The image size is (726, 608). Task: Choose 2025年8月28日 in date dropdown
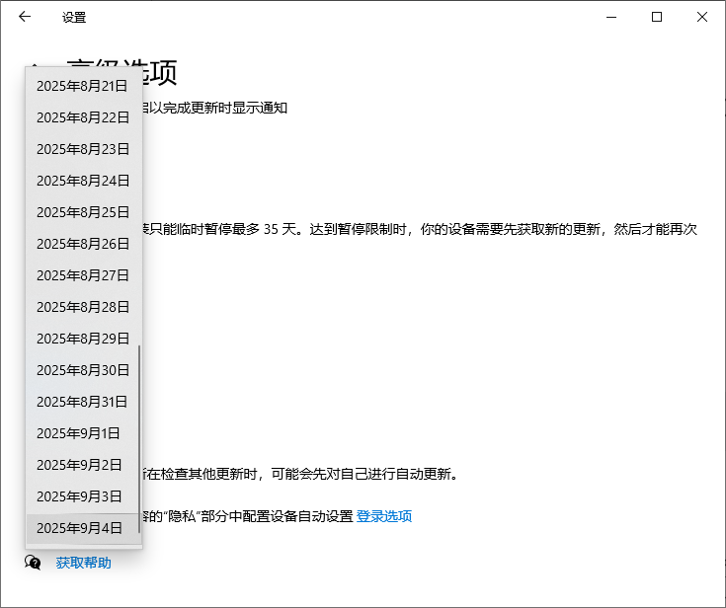(x=83, y=307)
